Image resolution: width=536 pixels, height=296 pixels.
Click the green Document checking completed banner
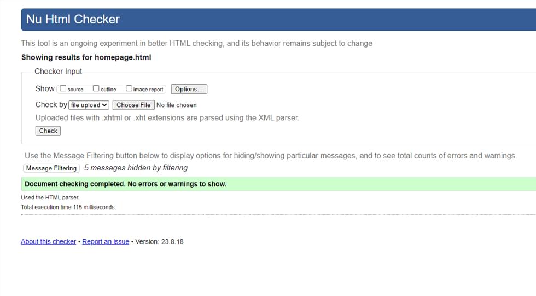pos(278,184)
